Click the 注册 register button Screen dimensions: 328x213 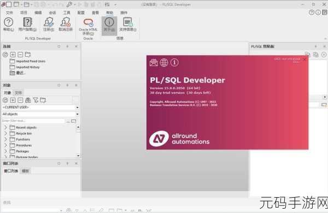[x=49, y=25]
